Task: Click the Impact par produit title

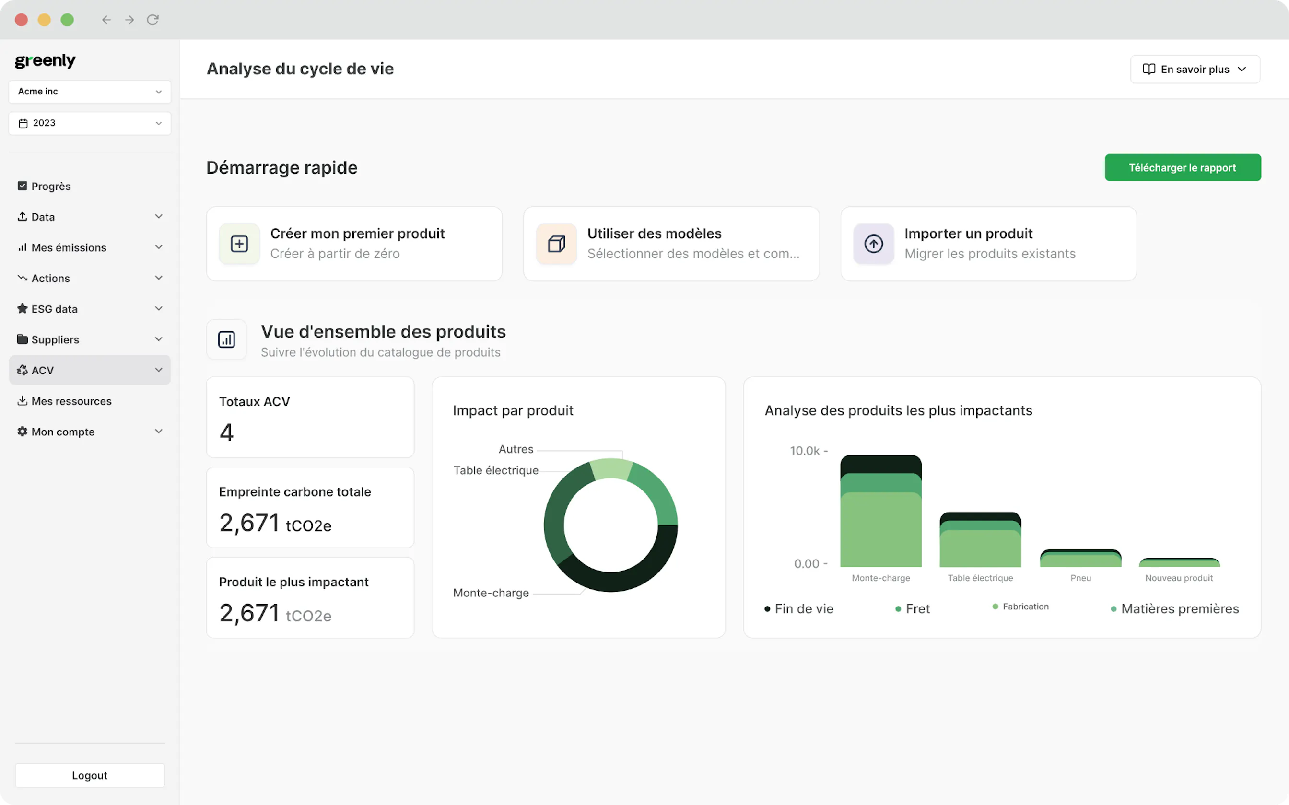Action: point(513,410)
